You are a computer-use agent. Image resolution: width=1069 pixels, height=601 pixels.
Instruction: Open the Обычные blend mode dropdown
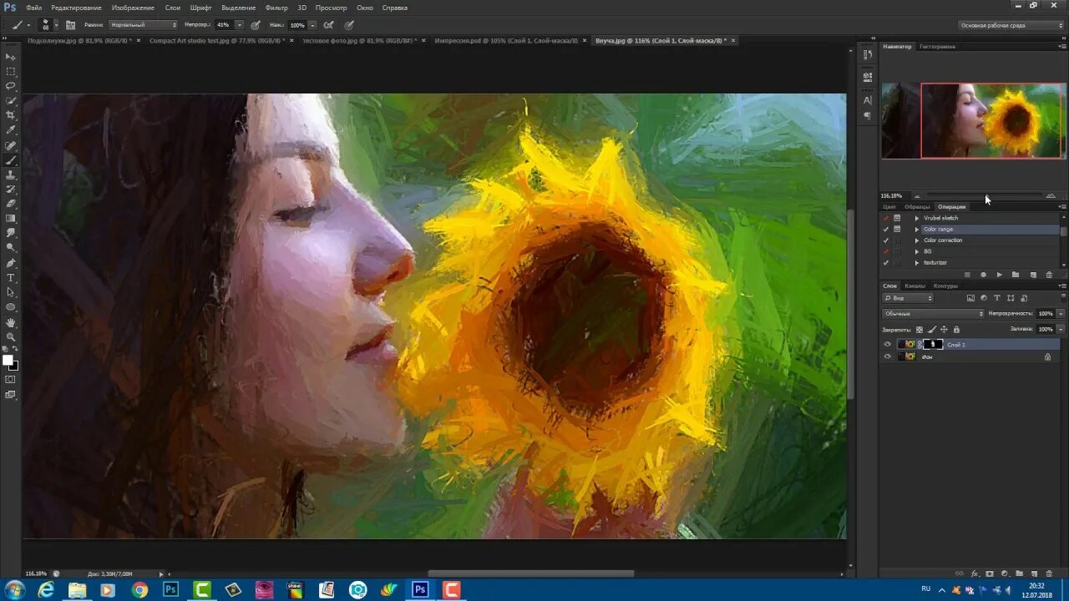pos(933,314)
